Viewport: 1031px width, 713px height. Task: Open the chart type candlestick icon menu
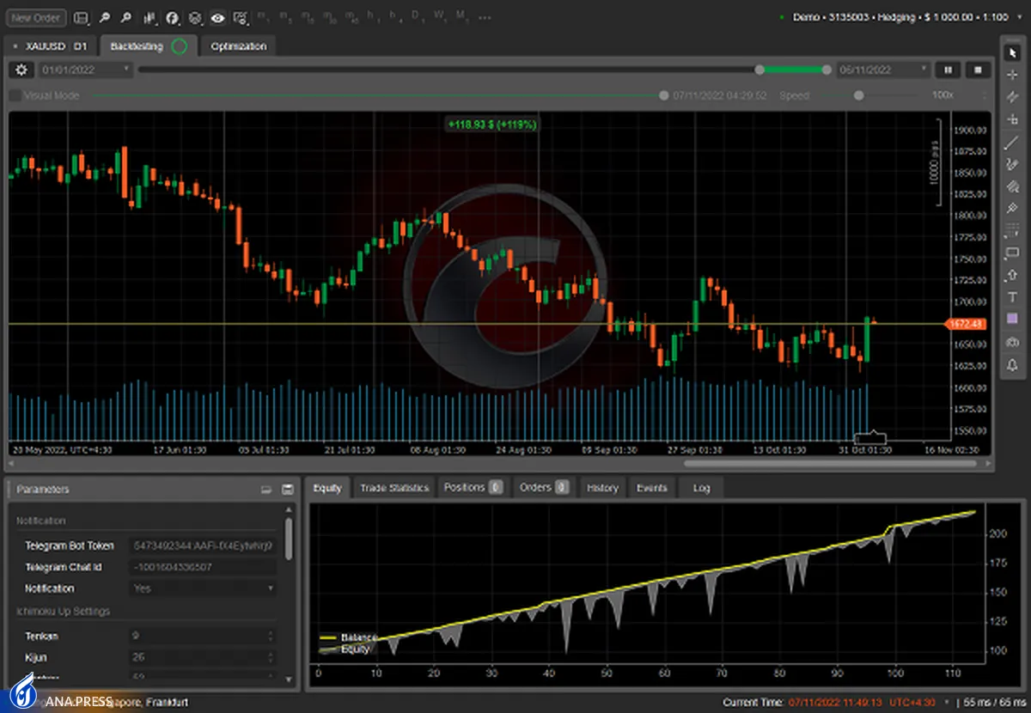coord(149,17)
